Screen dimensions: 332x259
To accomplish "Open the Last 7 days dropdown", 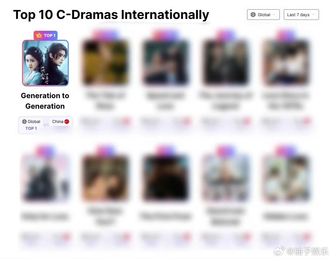I will click(301, 15).
